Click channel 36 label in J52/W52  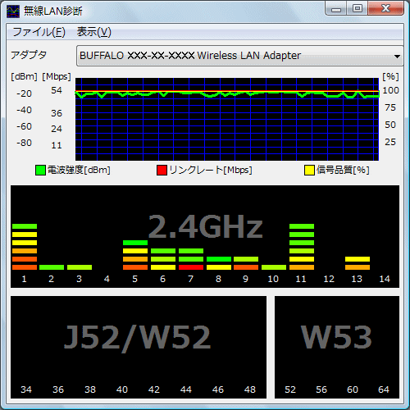pyautogui.click(x=58, y=389)
